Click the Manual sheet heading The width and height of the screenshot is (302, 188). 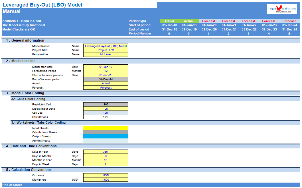point(12,11)
